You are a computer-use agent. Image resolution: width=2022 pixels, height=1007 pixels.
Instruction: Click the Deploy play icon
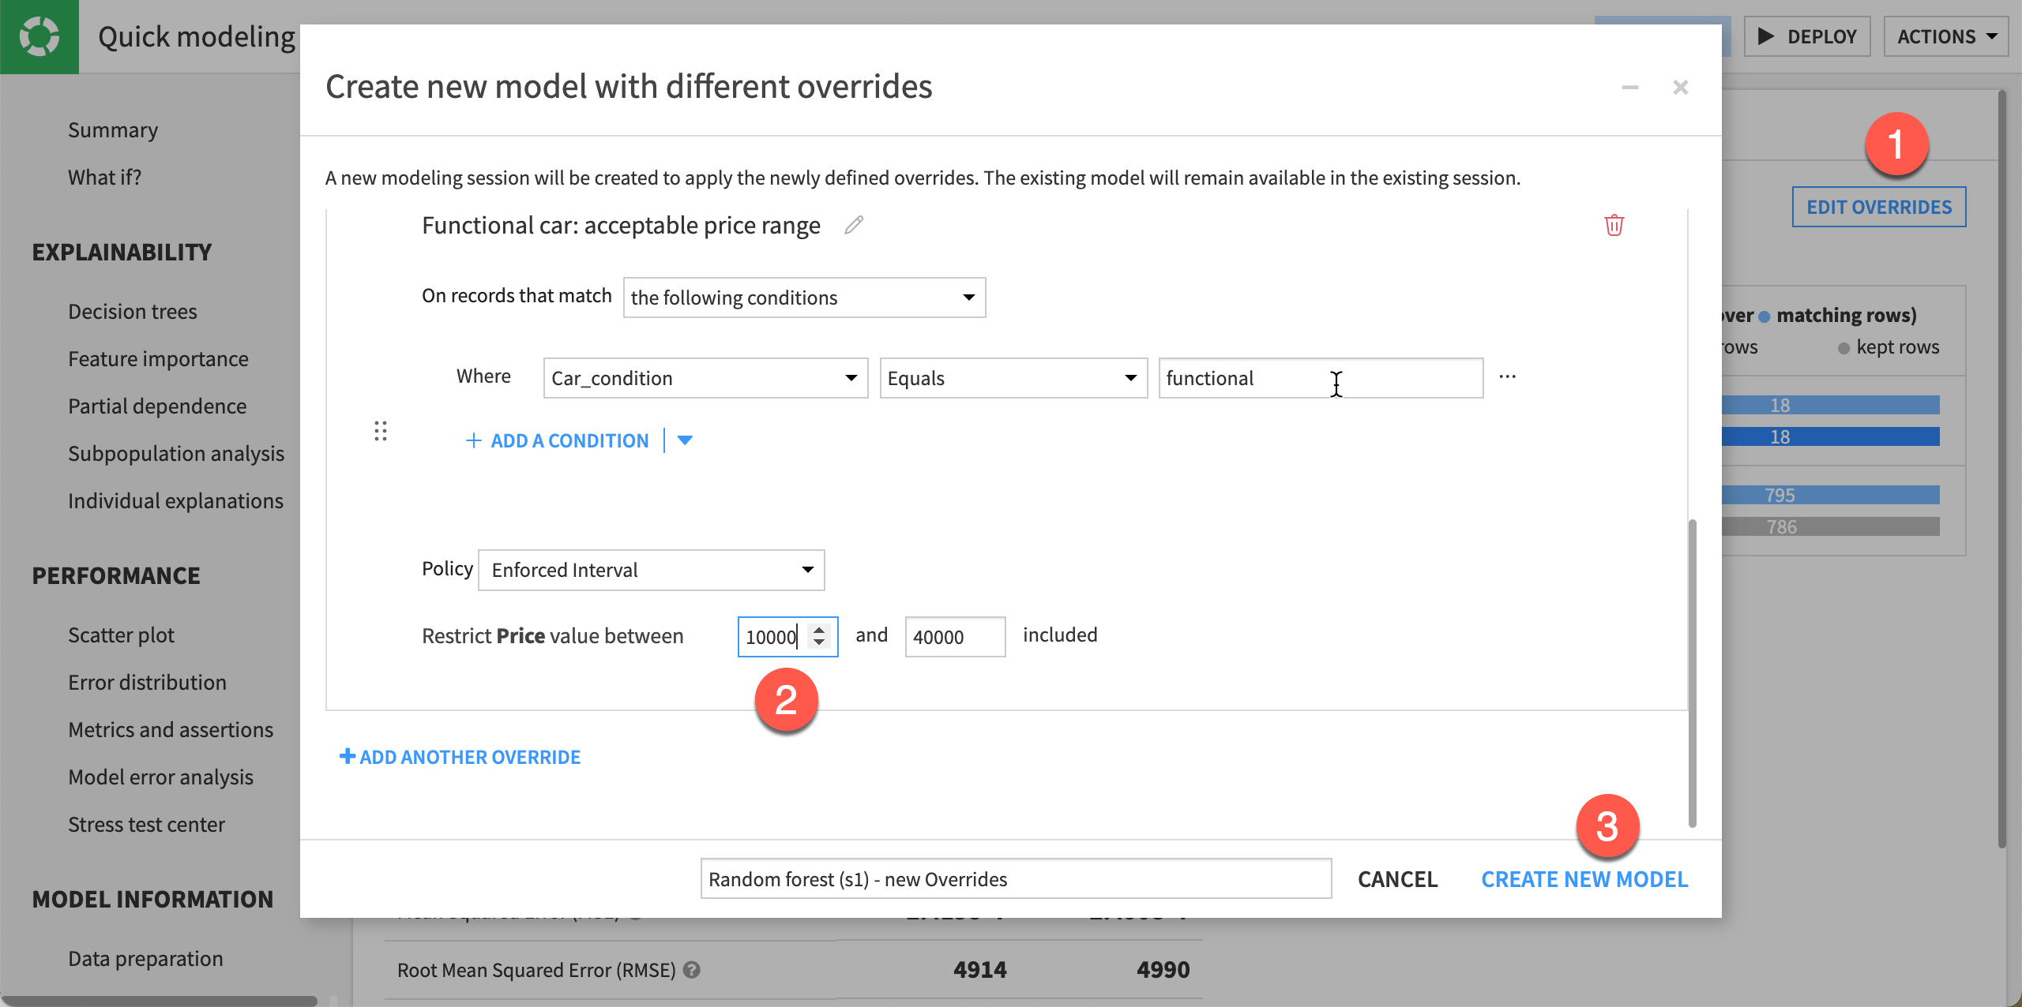point(1765,36)
